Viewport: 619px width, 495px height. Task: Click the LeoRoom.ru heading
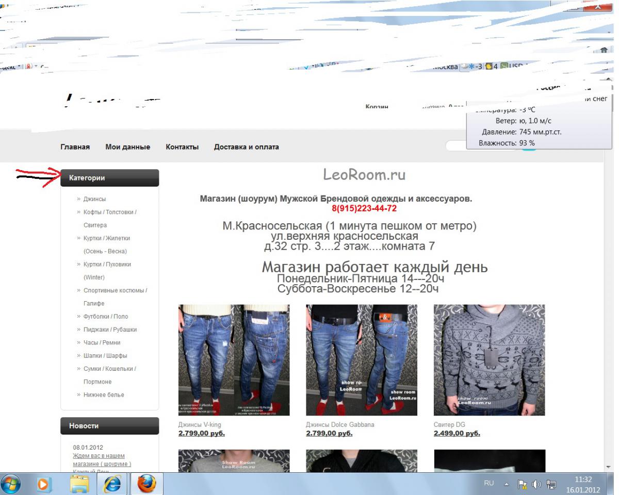click(x=365, y=175)
